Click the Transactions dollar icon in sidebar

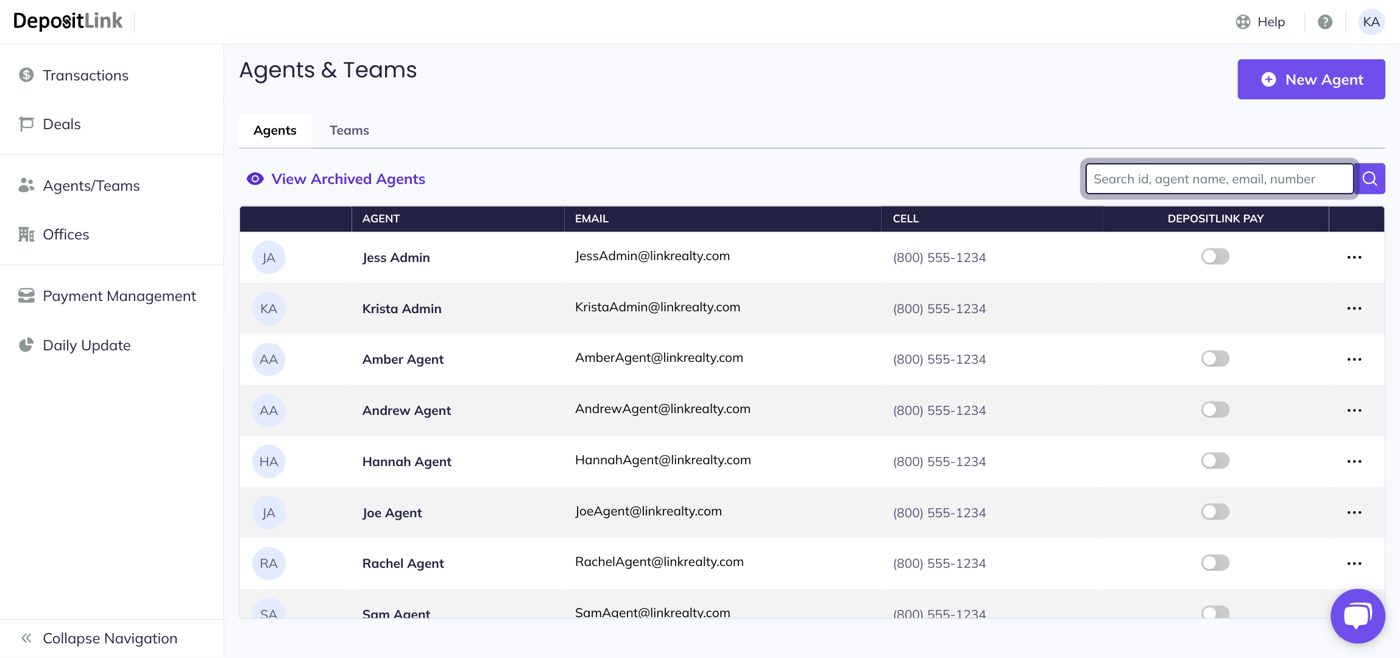click(x=26, y=75)
